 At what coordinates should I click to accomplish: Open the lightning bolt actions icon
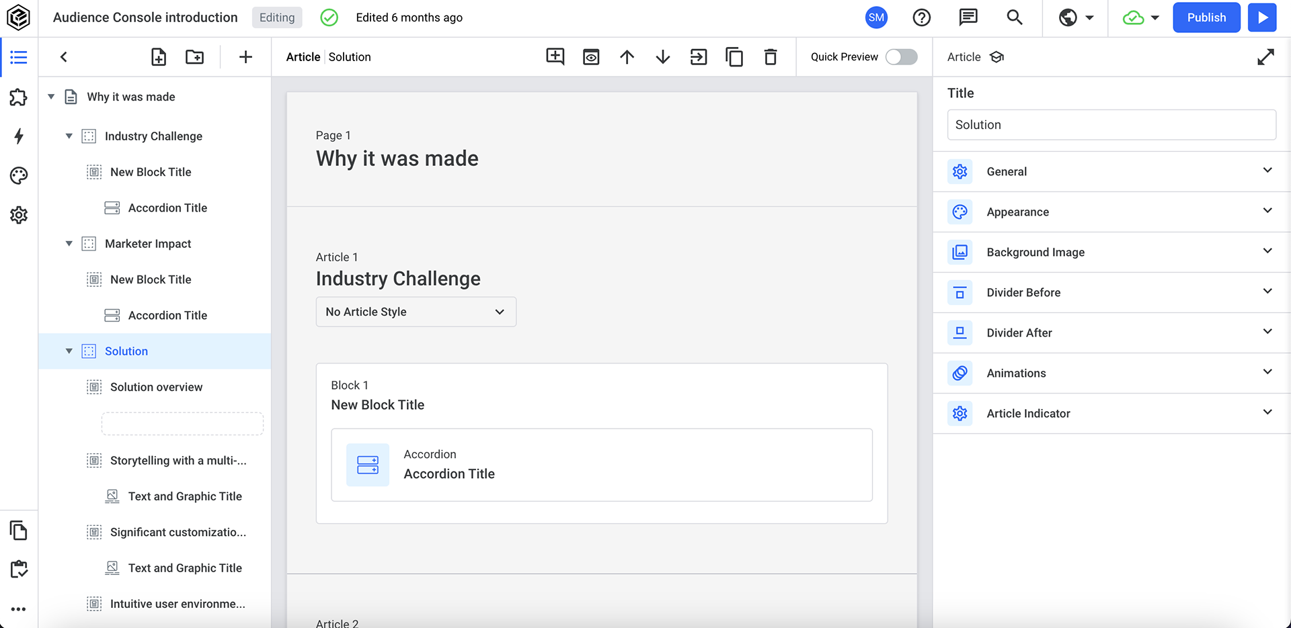19,136
